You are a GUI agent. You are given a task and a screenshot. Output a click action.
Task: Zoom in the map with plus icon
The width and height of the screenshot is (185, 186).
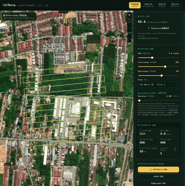(x=129, y=15)
